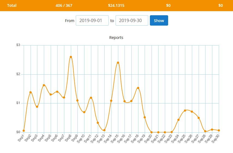Image resolution: width=233 pixels, height=153 pixels.
Task: Click the From date field 2019-09-01
Action: click(92, 20)
